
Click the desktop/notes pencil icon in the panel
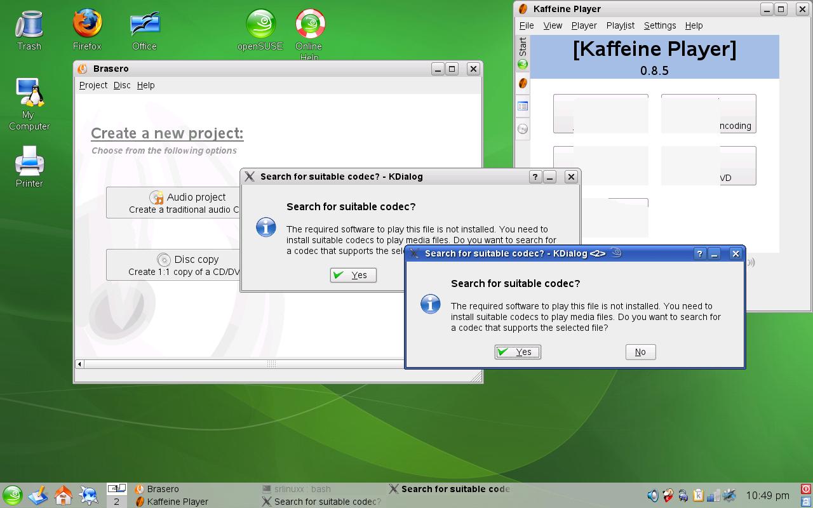(38, 495)
